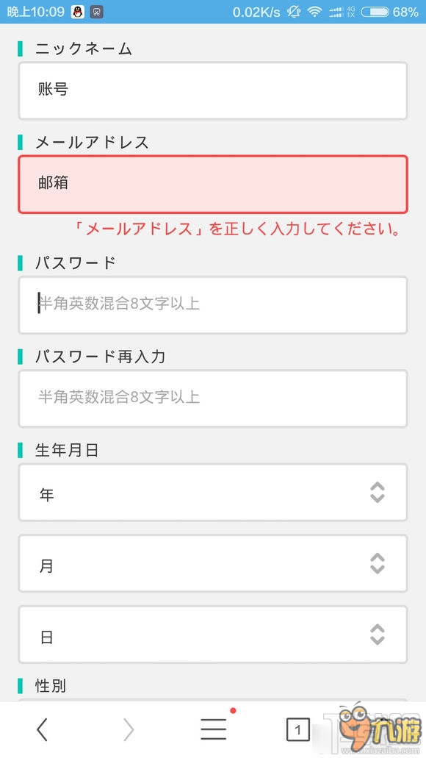Open the tab switcher showing 1
The height and width of the screenshot is (758, 426).
[x=298, y=729]
